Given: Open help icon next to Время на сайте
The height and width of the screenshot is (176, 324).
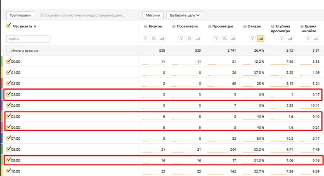Looking at the screenshot, I should (302, 27).
